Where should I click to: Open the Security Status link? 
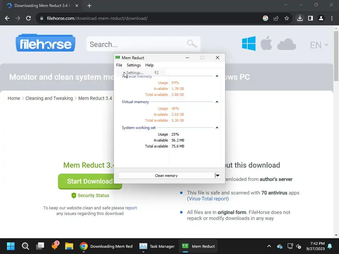[x=90, y=195]
